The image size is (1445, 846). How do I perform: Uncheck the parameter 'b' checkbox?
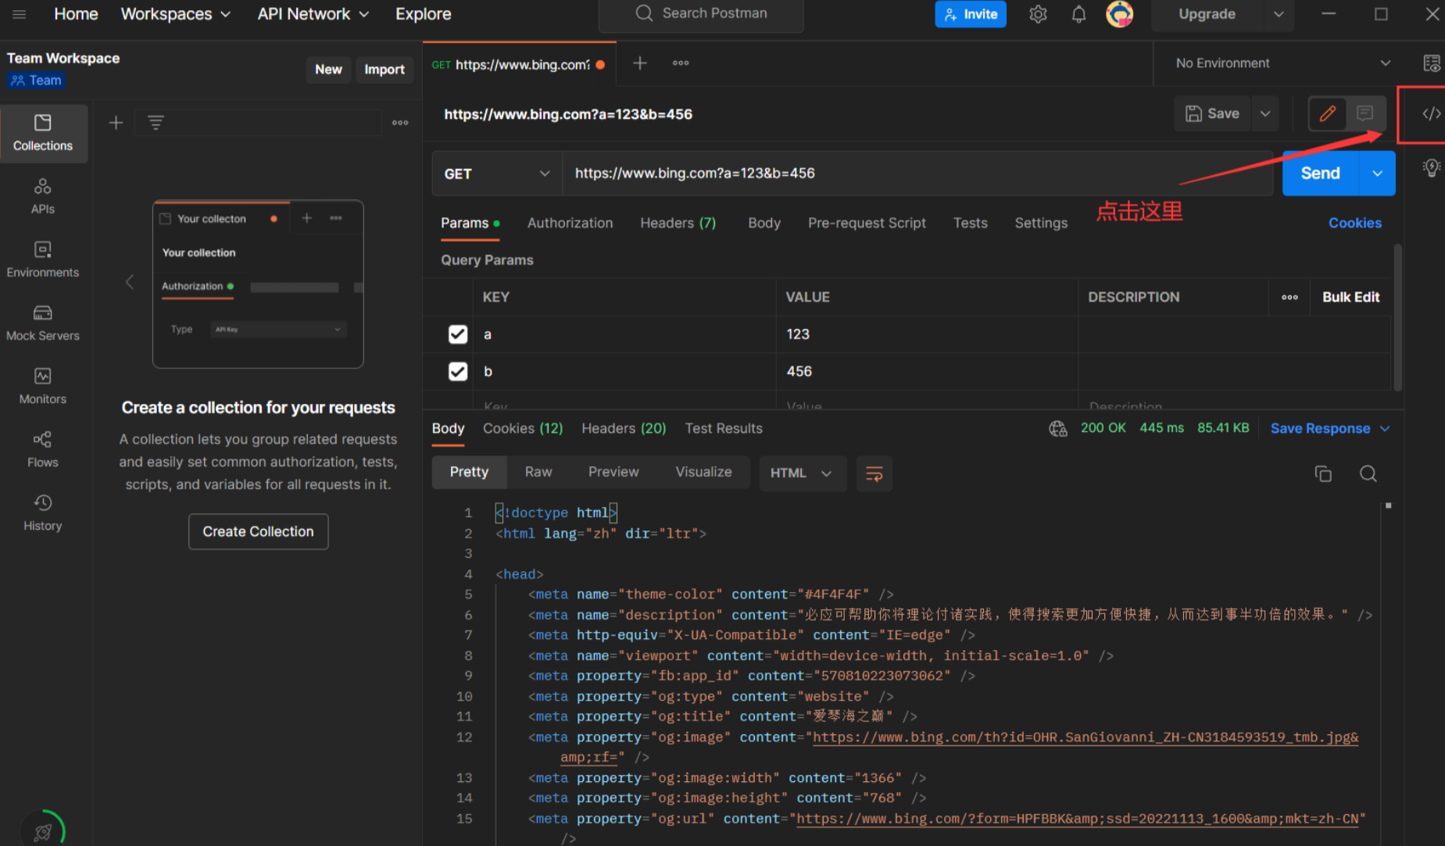(457, 371)
